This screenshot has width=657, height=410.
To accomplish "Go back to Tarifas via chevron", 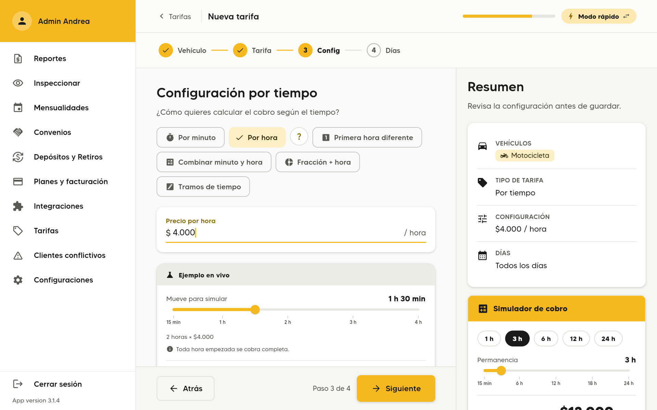I will click(175, 16).
